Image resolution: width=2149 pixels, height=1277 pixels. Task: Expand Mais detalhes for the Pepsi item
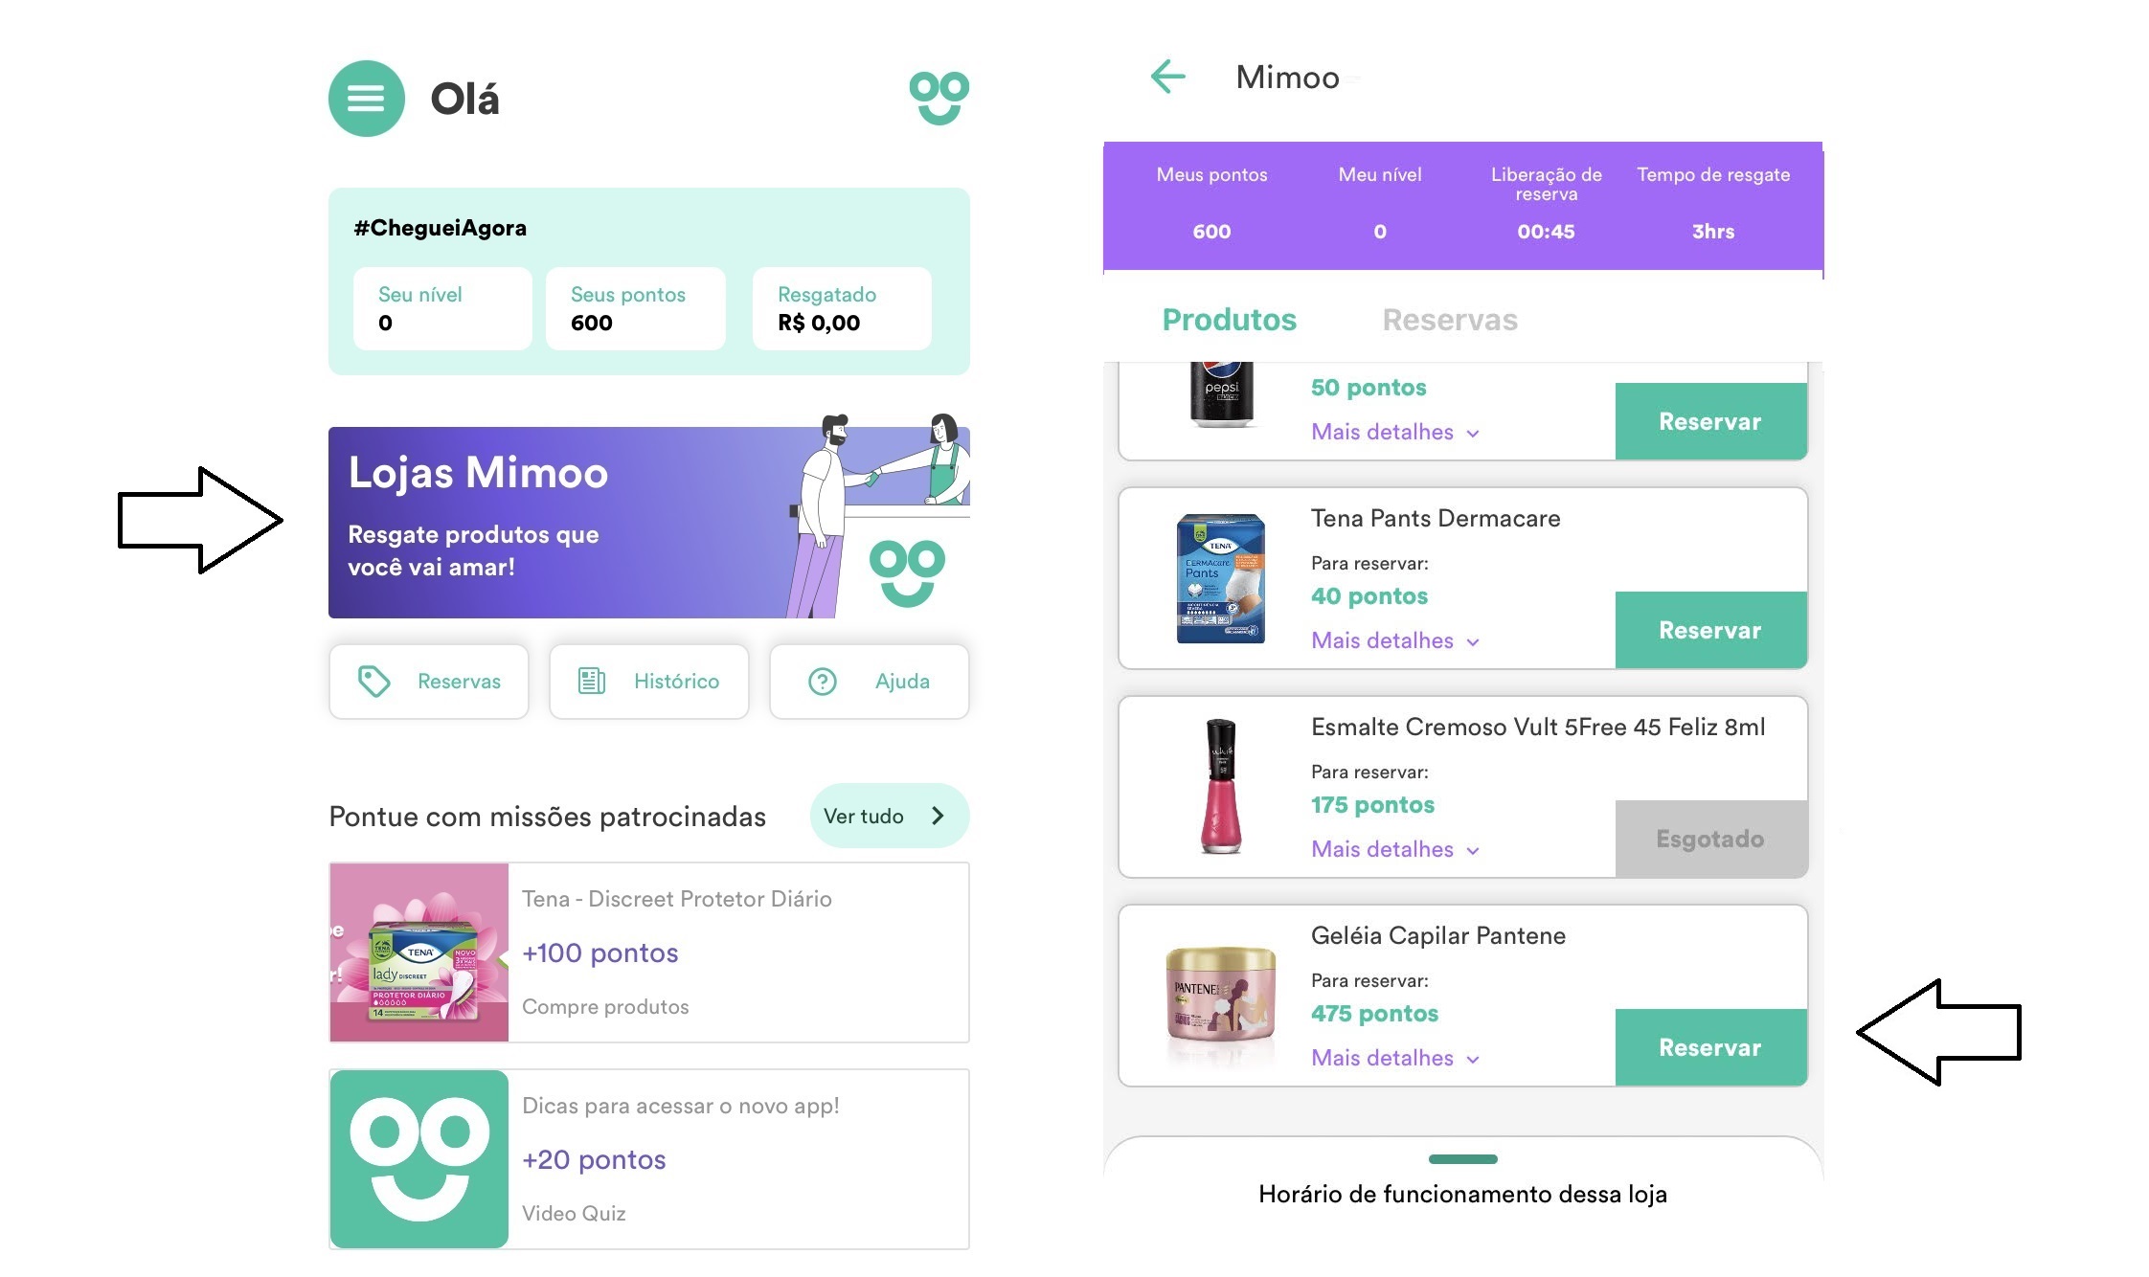tap(1395, 432)
